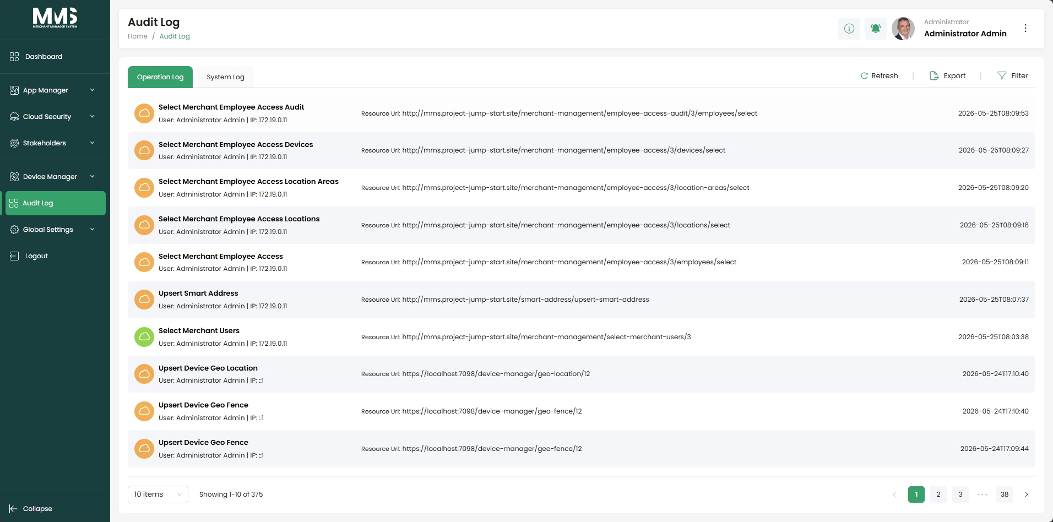
Task: Click the Home breadcrumb link
Action: pyautogui.click(x=138, y=36)
